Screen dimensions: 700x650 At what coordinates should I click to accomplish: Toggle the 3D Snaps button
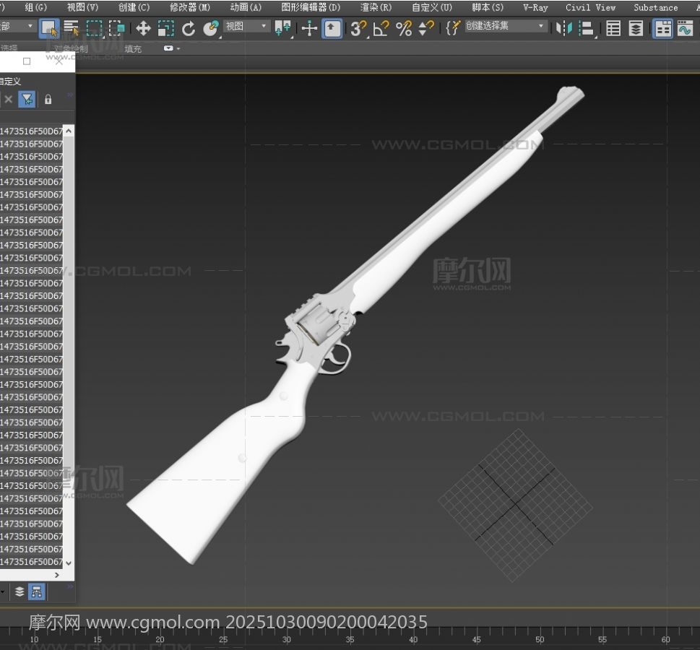tap(358, 28)
